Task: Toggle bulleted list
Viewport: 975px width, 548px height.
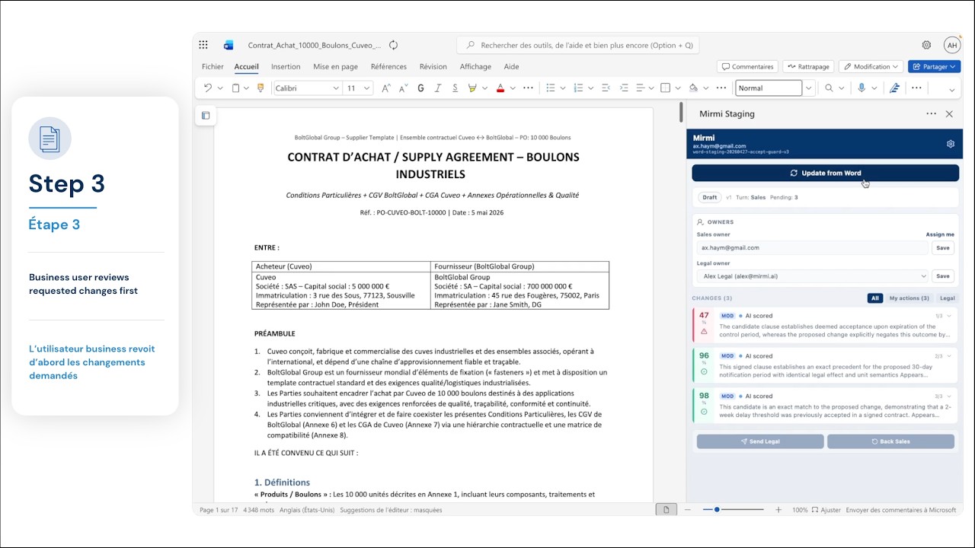Action: 550,88
